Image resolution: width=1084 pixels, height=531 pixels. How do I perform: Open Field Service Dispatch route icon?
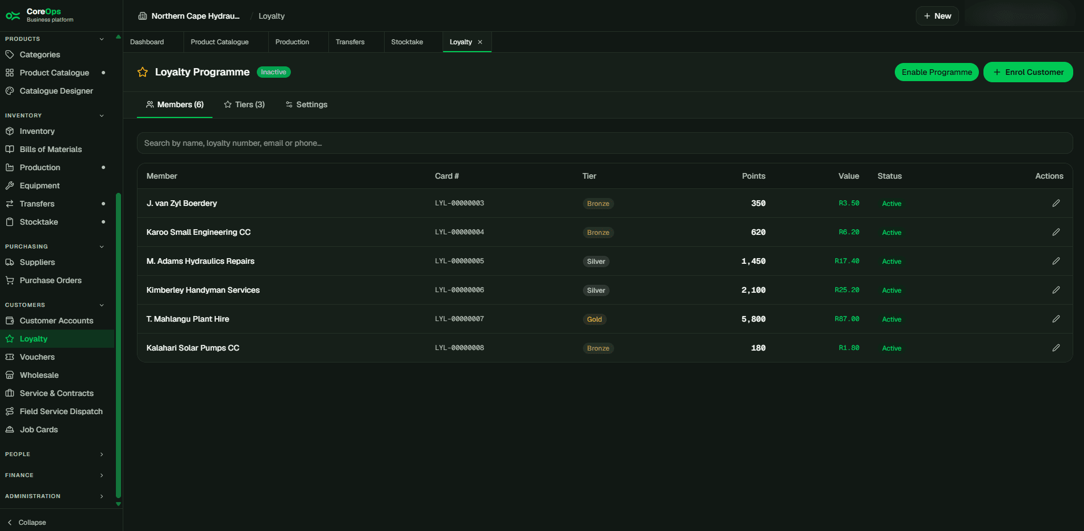tap(10, 411)
